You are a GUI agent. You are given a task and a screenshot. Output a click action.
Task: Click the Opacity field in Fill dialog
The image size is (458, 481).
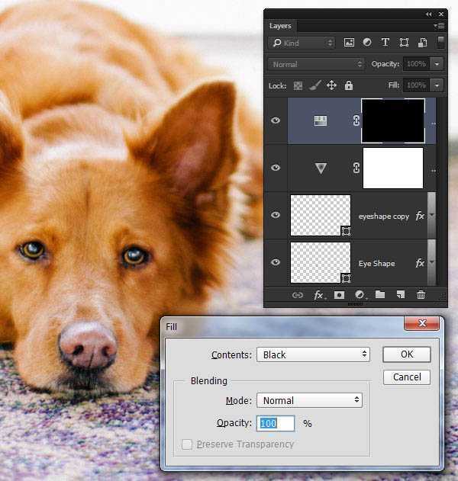pos(276,423)
